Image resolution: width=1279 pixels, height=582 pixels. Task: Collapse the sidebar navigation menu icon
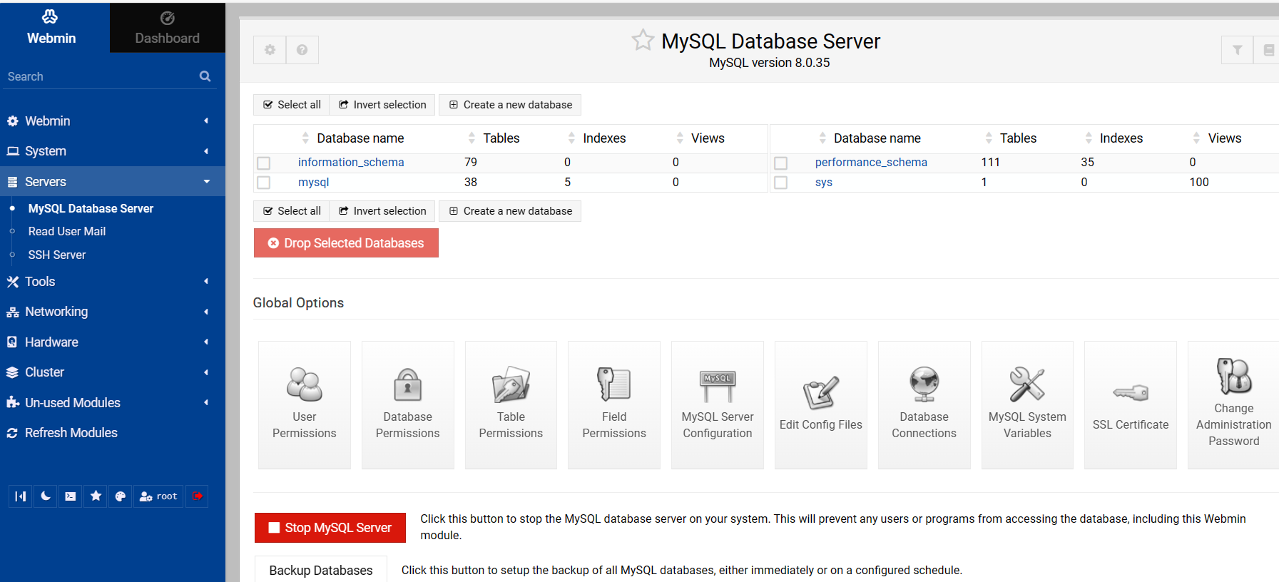pos(21,496)
